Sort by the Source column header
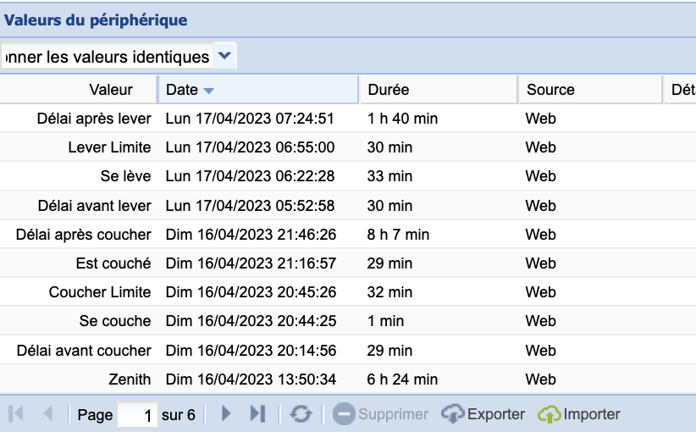696x432 pixels. (550, 90)
